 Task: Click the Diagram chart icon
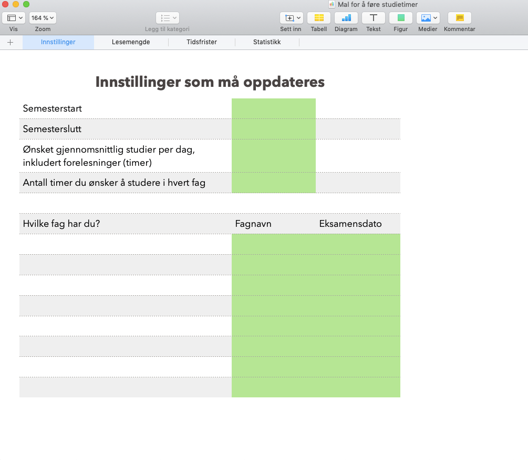point(346,18)
